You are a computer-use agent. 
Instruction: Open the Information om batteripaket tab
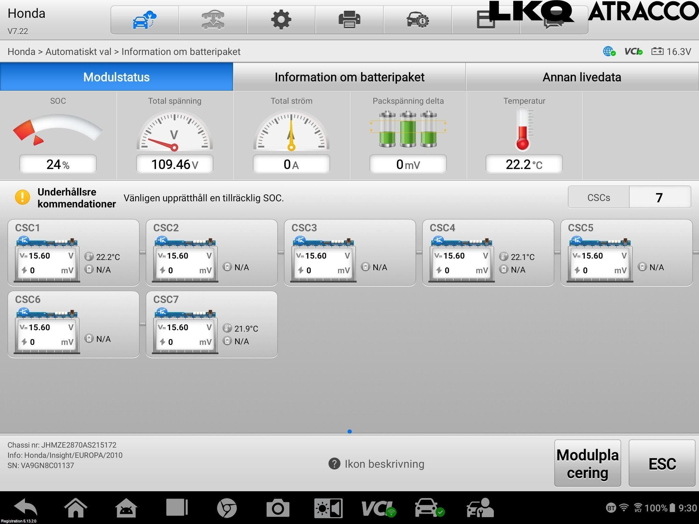coord(349,77)
